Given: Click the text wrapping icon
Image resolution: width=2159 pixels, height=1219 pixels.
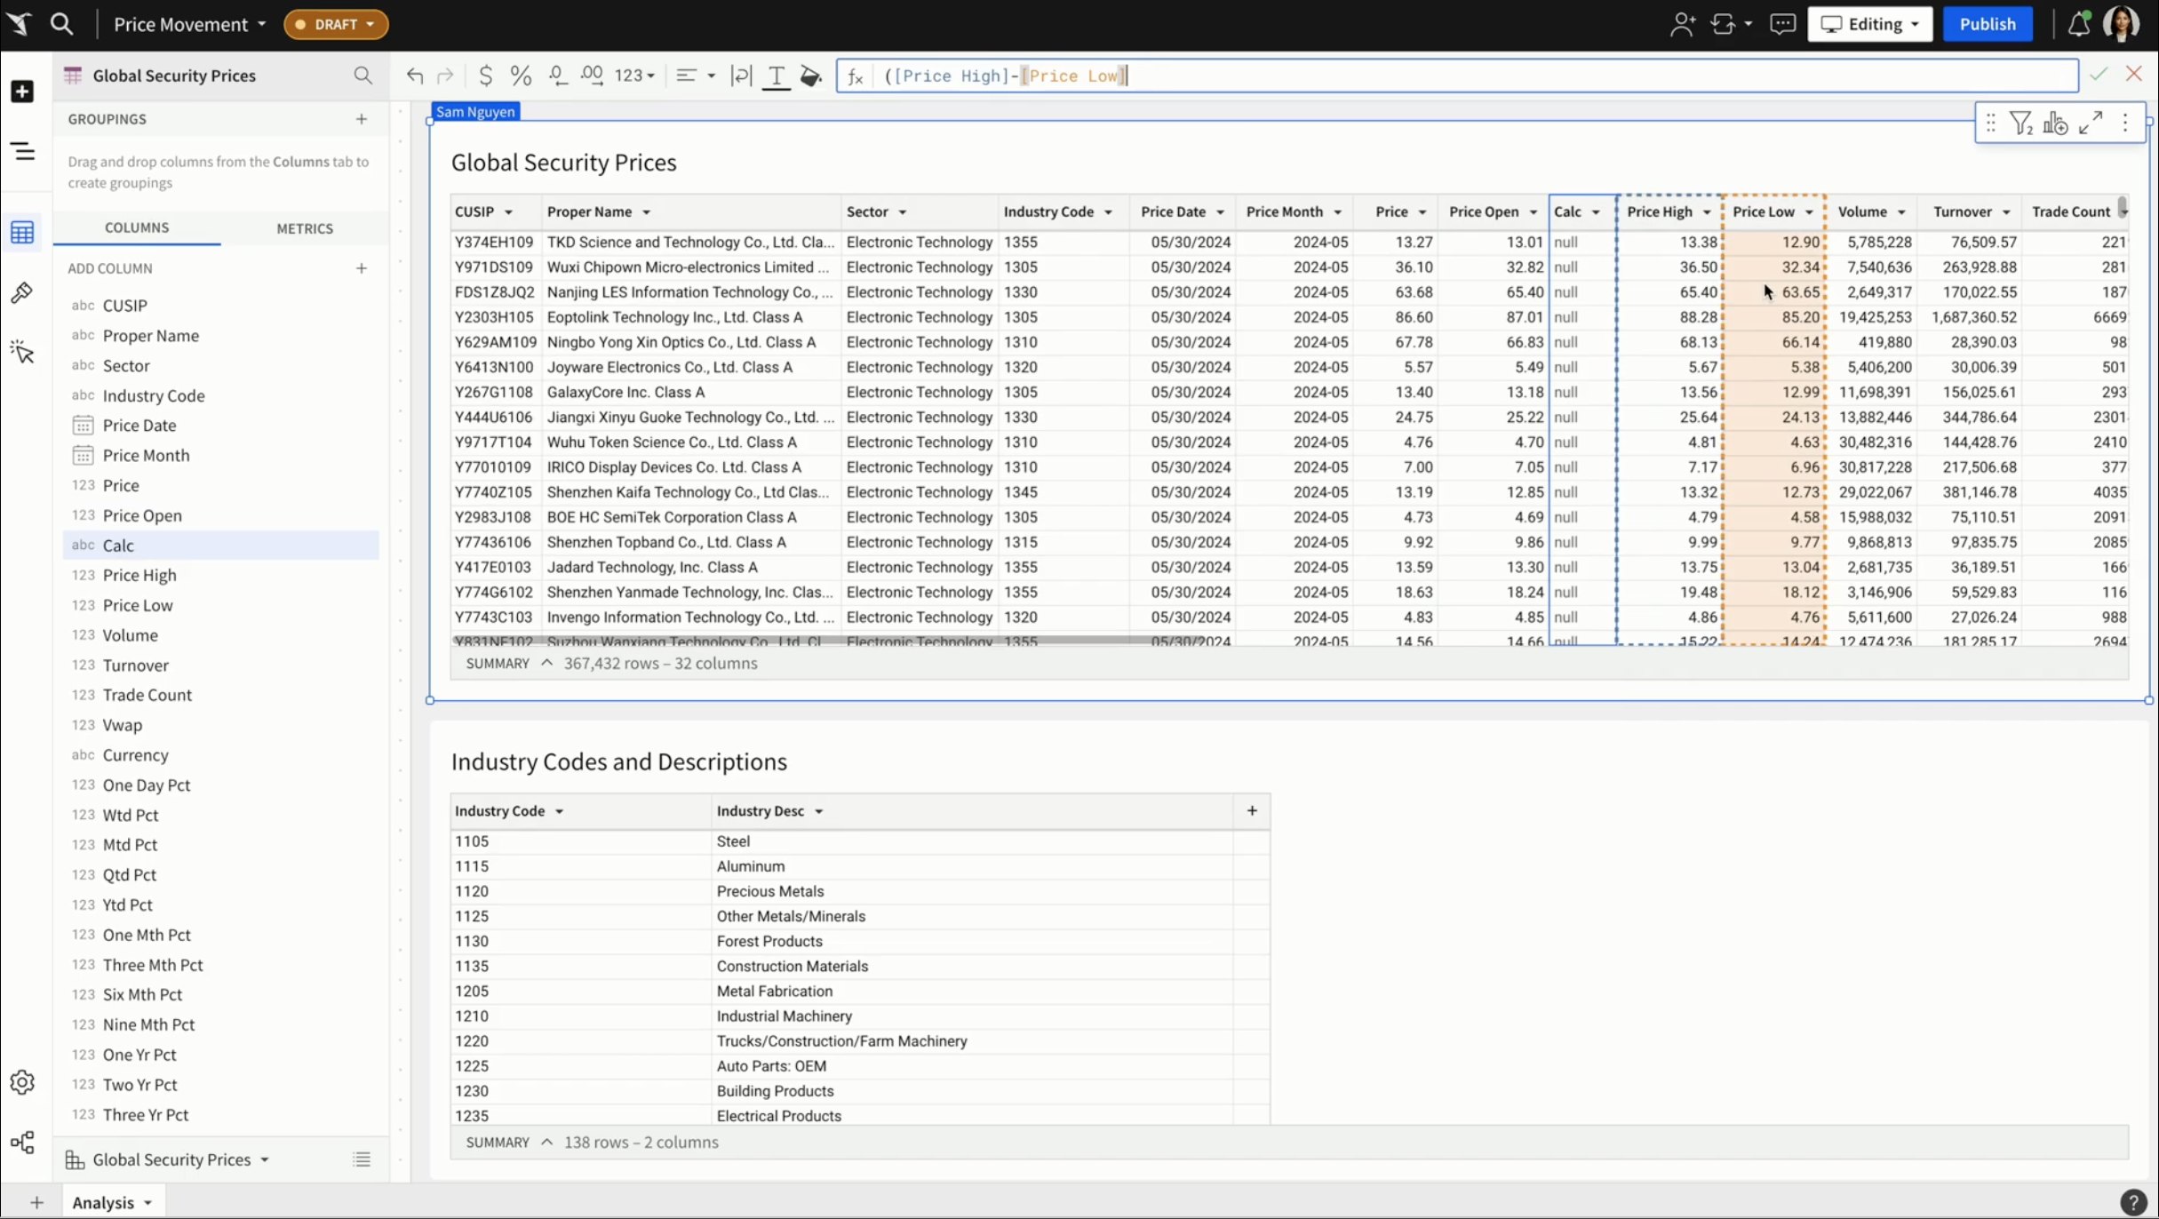Looking at the screenshot, I should [x=742, y=76].
